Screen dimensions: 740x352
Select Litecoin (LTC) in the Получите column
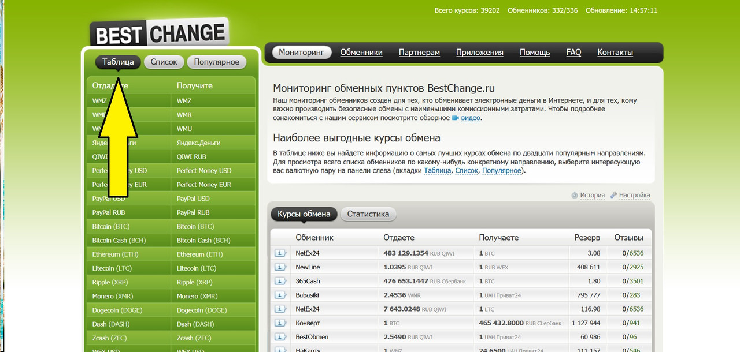pyautogui.click(x=213, y=268)
